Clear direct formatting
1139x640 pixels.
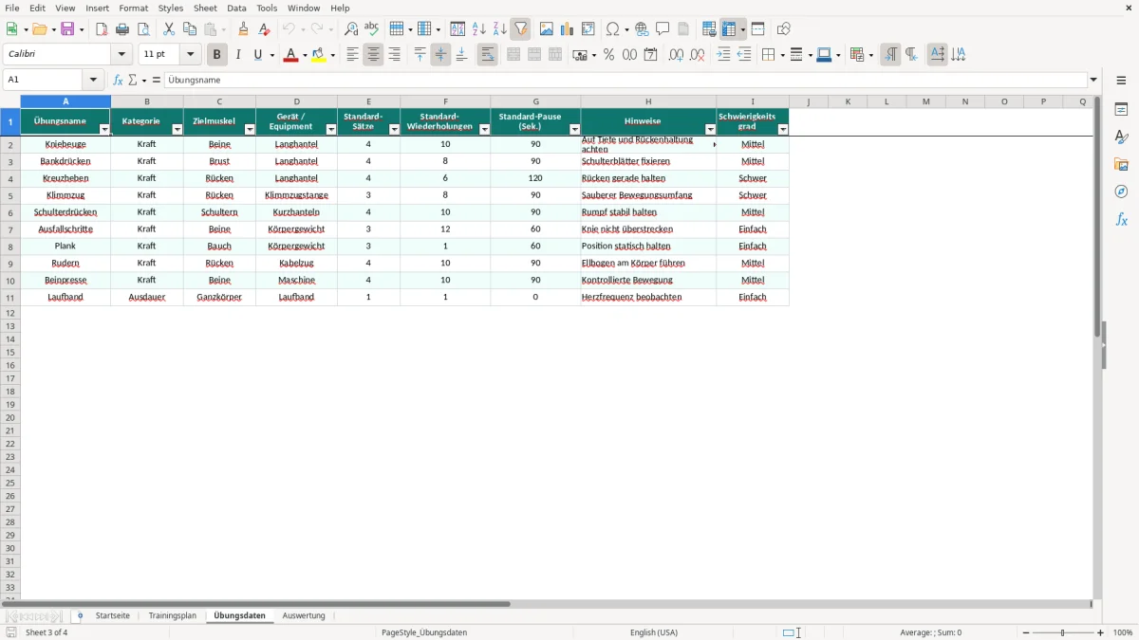(264, 29)
